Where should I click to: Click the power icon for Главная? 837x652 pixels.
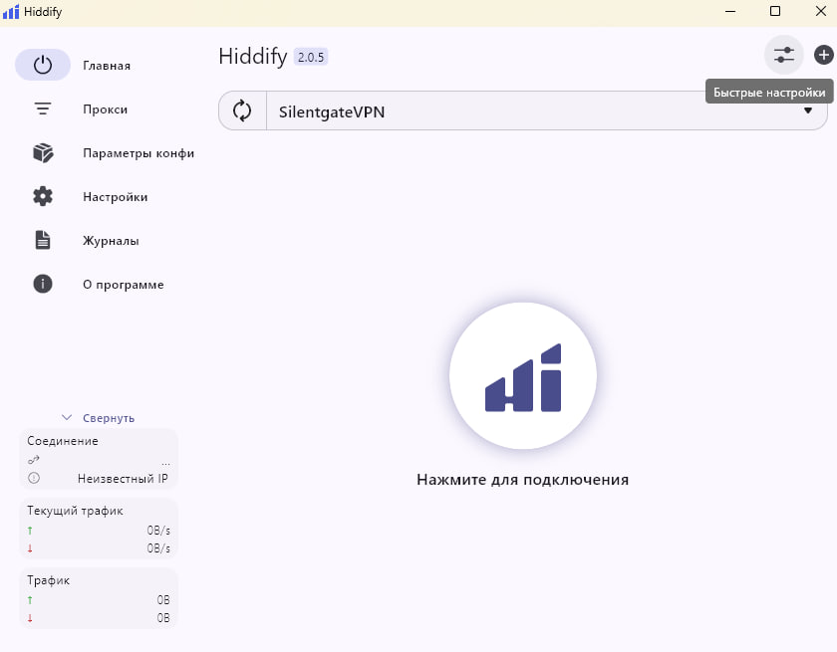43,65
